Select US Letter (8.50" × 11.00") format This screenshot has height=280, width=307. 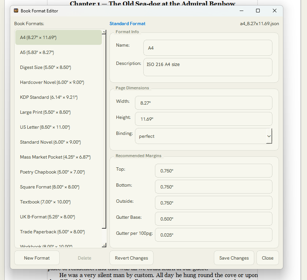59,127
